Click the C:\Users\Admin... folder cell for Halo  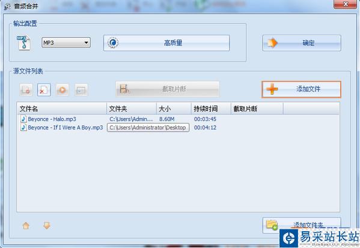coord(131,119)
